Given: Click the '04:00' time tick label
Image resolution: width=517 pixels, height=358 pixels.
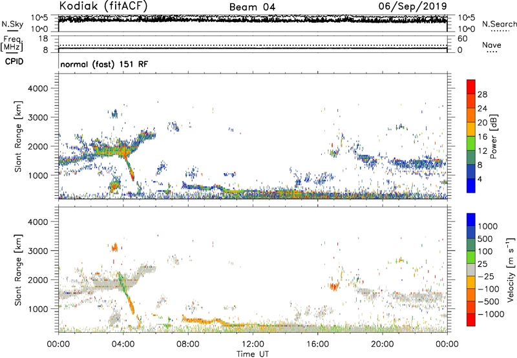Looking at the screenshot, I should coord(123,344).
